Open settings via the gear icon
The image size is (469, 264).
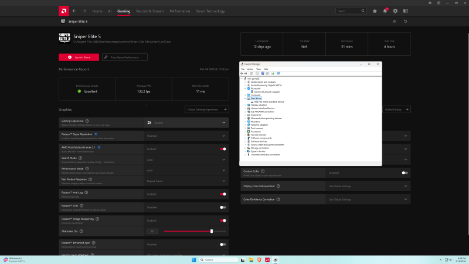pos(395,11)
